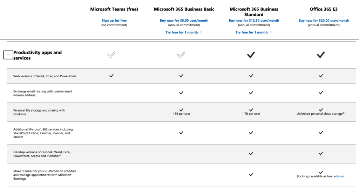Collapse the Productivity apps and services section
The width and height of the screenshot is (359, 190).
[x=8, y=55]
